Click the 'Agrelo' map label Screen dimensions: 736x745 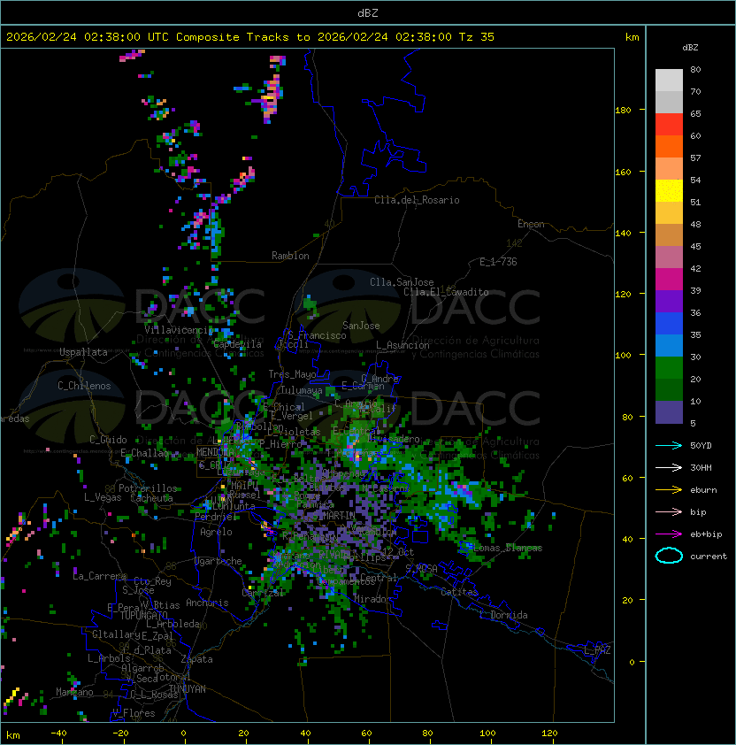coord(216,532)
